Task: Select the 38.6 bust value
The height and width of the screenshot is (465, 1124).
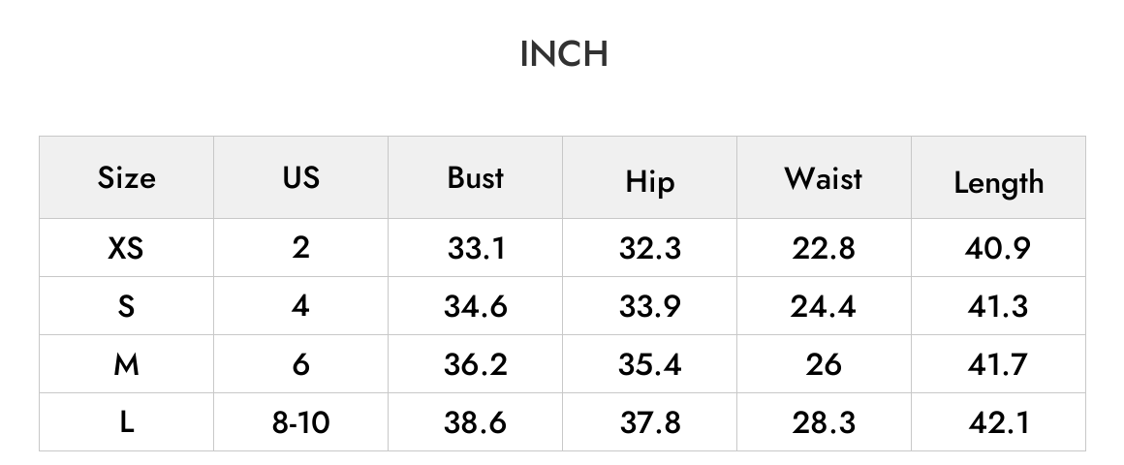Action: coord(475,422)
